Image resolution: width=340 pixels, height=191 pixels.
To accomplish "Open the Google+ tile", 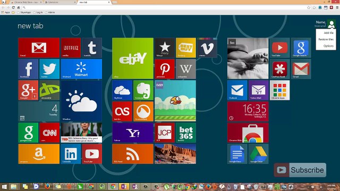I will [x=28, y=90].
